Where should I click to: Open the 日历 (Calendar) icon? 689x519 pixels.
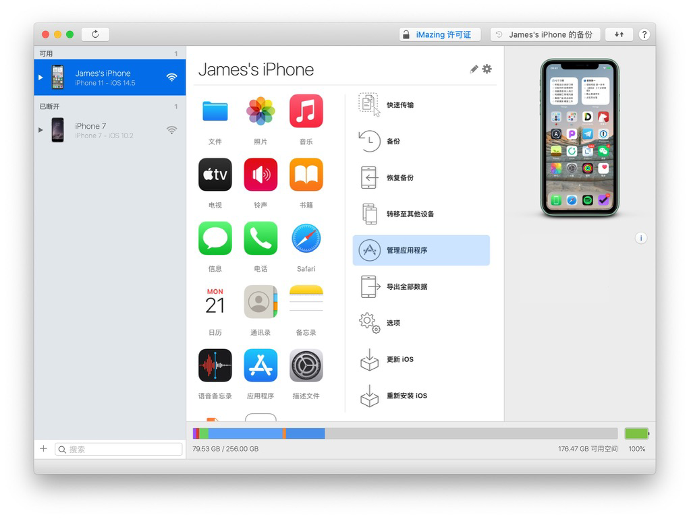(215, 302)
